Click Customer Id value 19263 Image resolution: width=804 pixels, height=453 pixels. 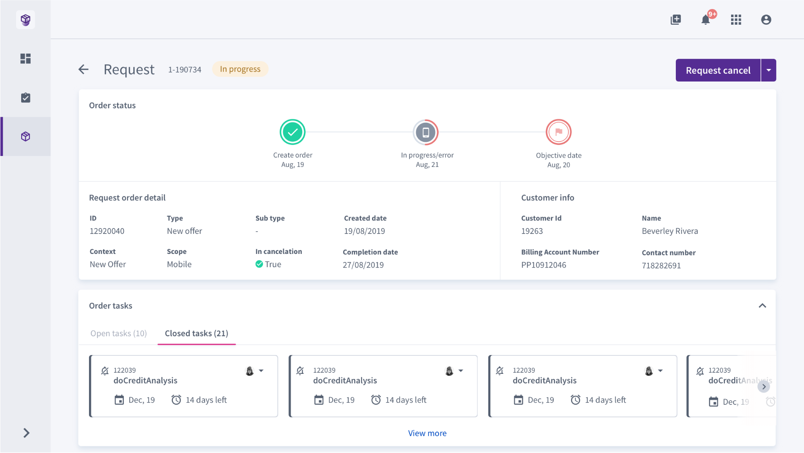pyautogui.click(x=532, y=231)
